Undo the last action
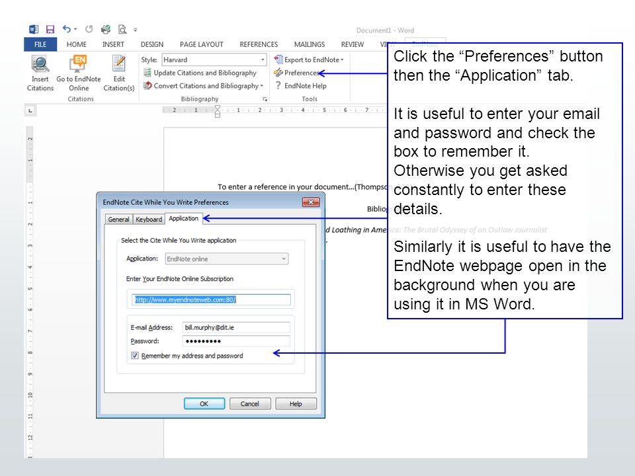Viewport: 635px width, 476px height. 66,29
